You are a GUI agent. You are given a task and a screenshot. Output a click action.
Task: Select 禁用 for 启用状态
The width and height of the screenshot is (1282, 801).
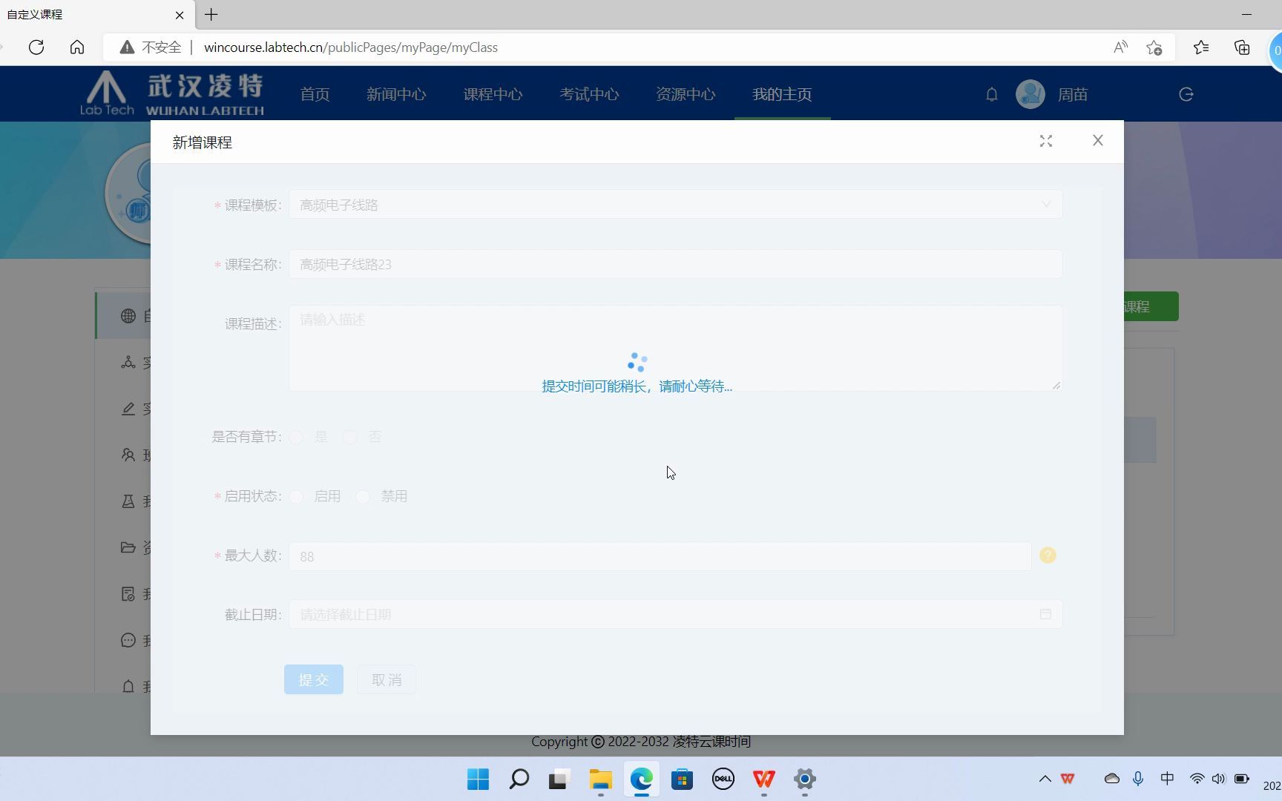[363, 496]
